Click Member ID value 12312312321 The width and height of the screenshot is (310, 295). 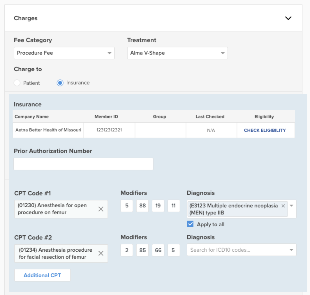click(109, 130)
